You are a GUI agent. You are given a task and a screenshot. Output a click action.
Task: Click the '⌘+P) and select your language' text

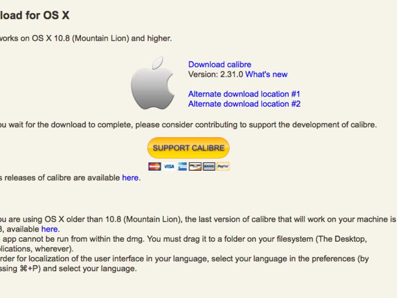click(78, 269)
